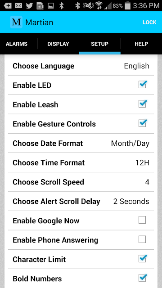Open the 12H time format chooser
The image size is (162, 288).
point(81,162)
